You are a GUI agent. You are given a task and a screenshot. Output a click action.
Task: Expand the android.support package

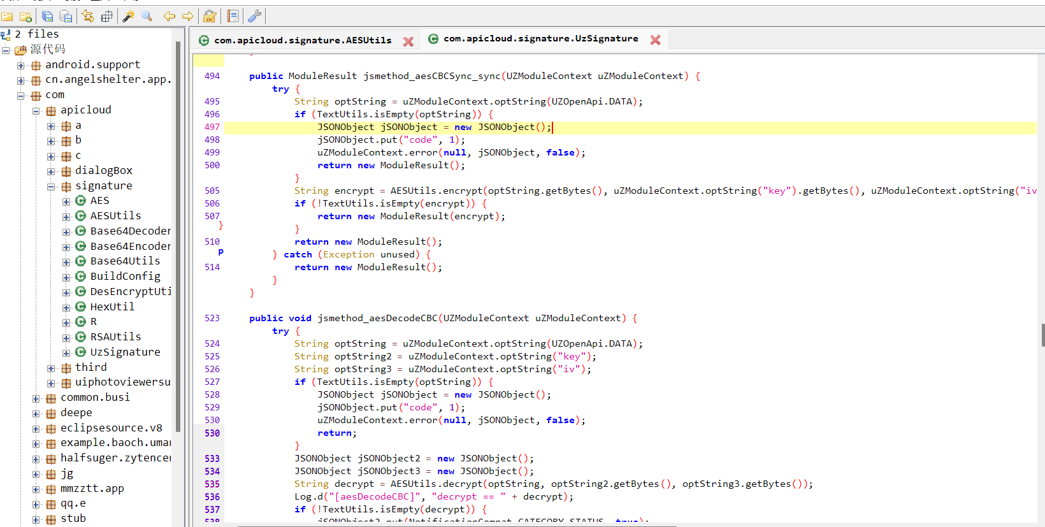21,65
